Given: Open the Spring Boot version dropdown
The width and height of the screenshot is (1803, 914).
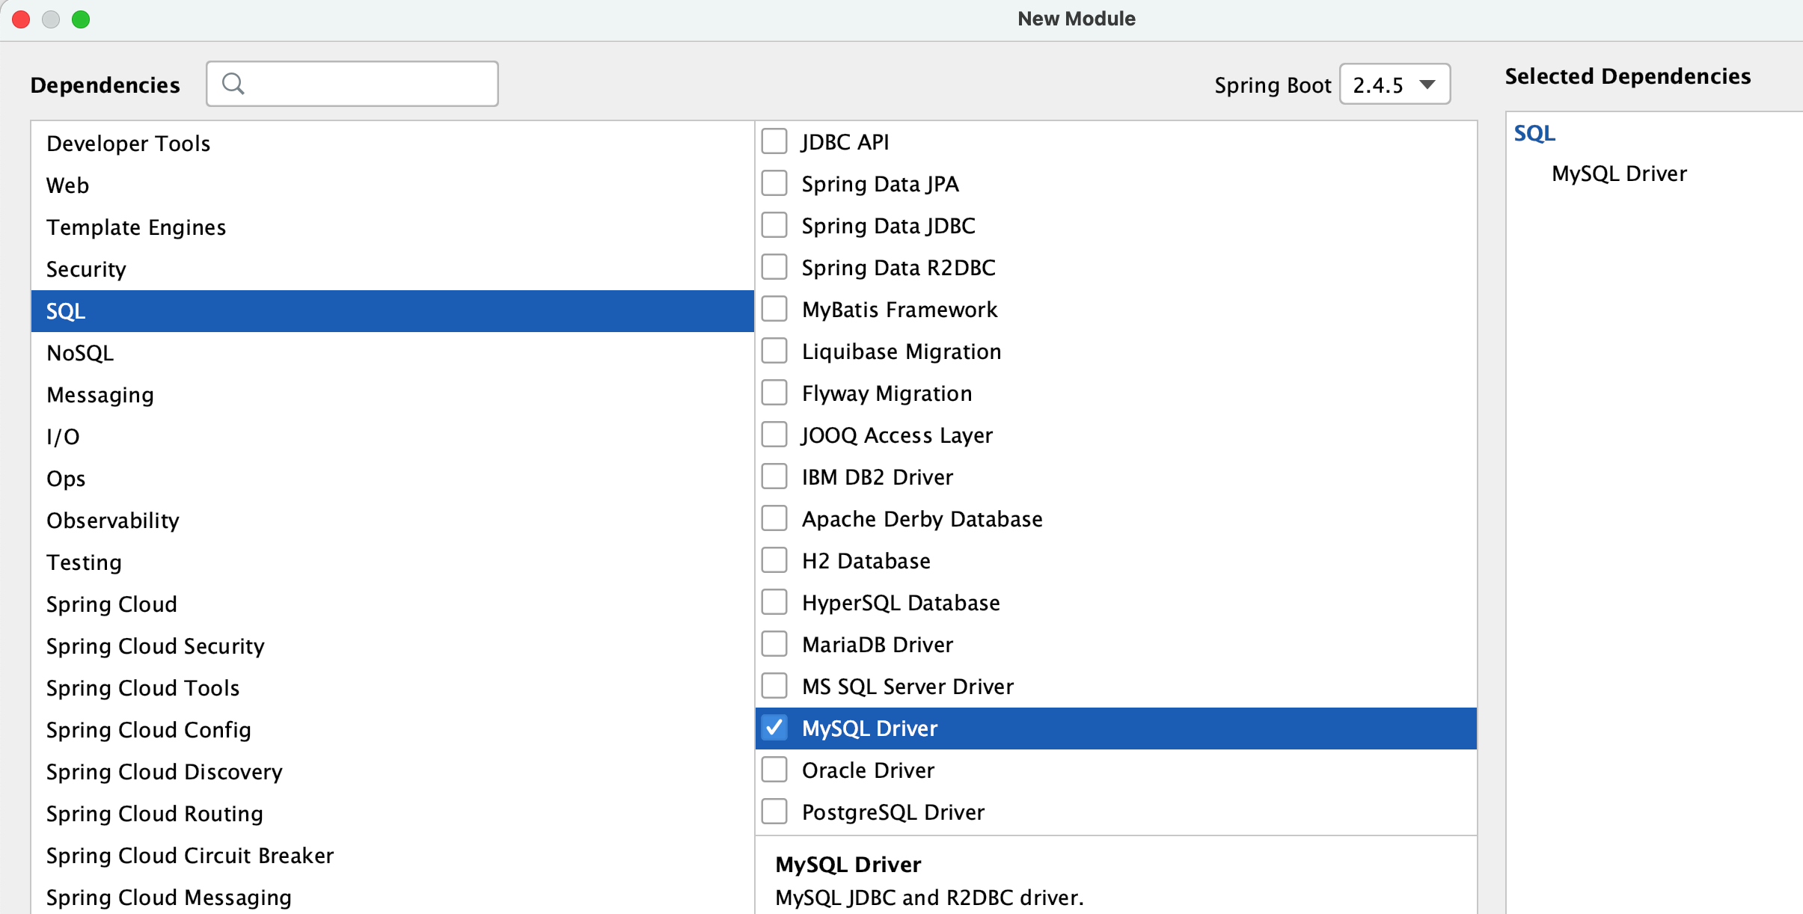Looking at the screenshot, I should click(1394, 85).
